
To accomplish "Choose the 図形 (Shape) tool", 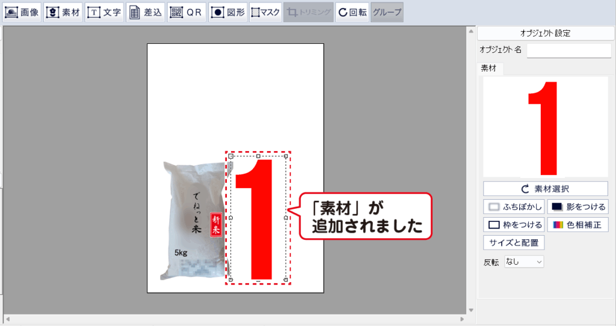I will (228, 12).
